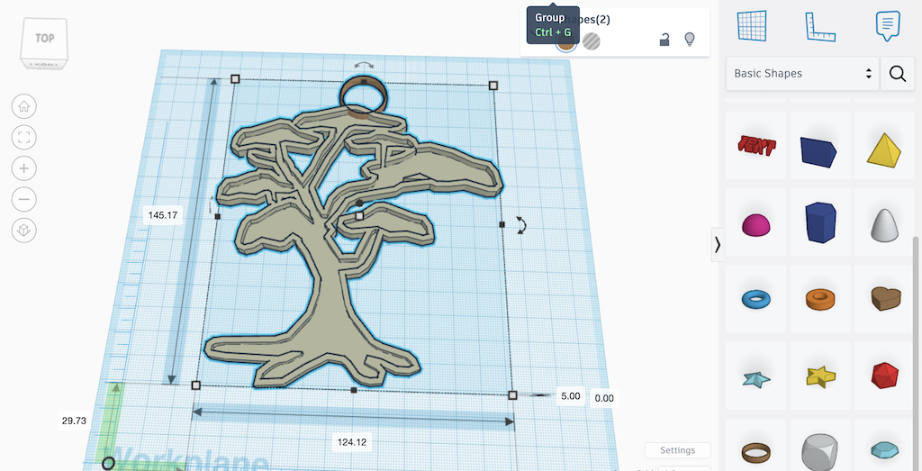Image resolution: width=922 pixels, height=471 pixels.
Task: Toggle the lock editing padlock icon
Action: [664, 40]
